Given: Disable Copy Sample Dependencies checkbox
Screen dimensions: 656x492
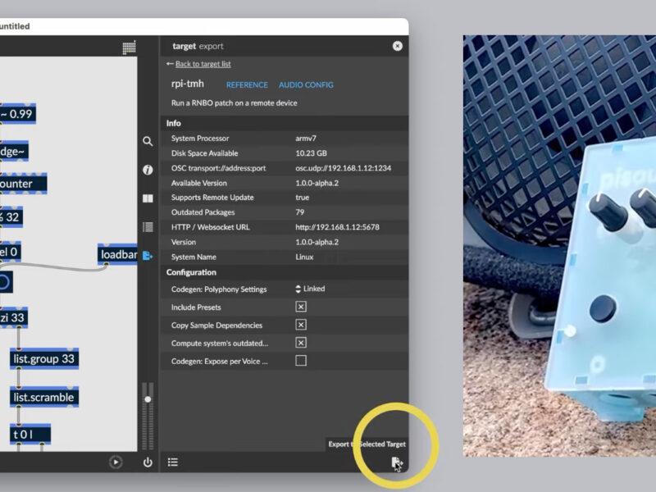Looking at the screenshot, I should 301,326.
